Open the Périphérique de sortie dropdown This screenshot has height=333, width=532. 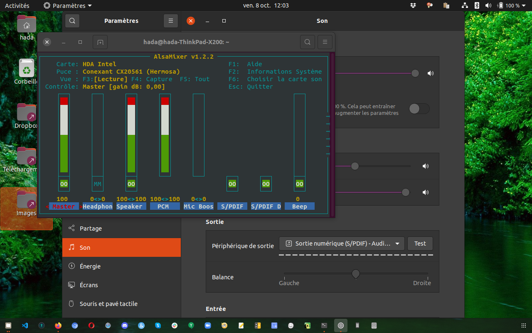(342, 244)
